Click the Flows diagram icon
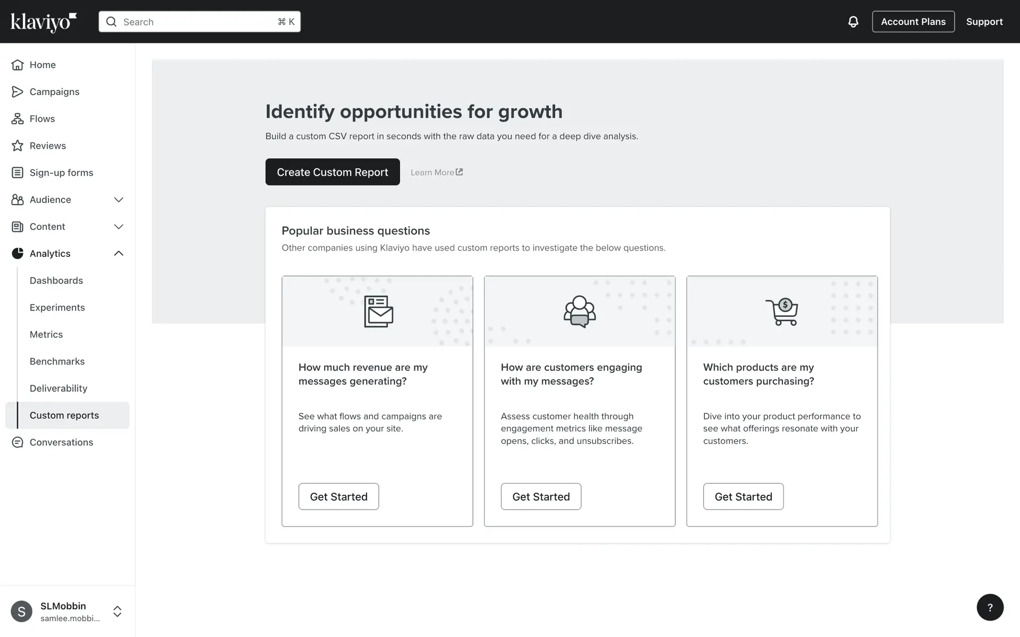This screenshot has height=637, width=1020. [18, 119]
